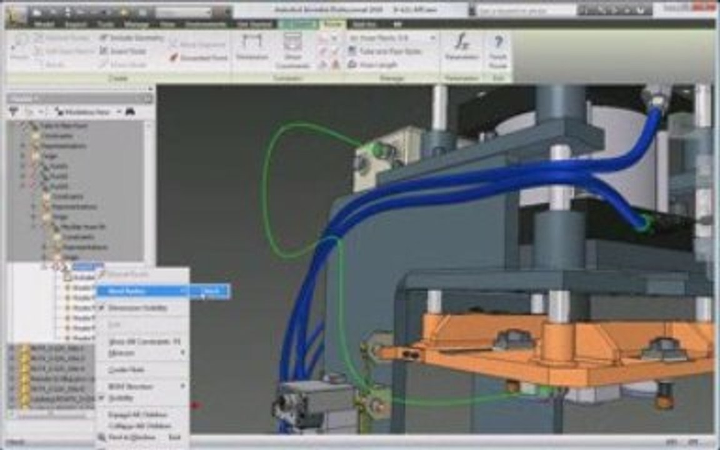The width and height of the screenshot is (720, 450).
Task: Open the Inventor application menu logo button
Action: click(x=16, y=15)
